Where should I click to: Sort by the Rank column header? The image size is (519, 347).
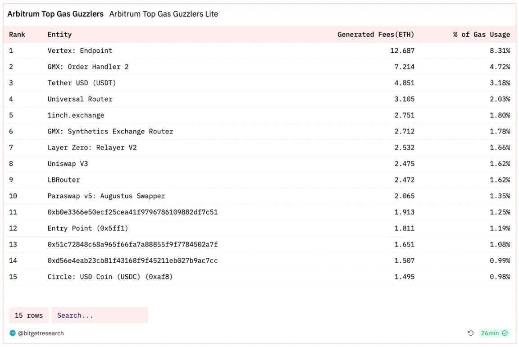click(x=17, y=34)
